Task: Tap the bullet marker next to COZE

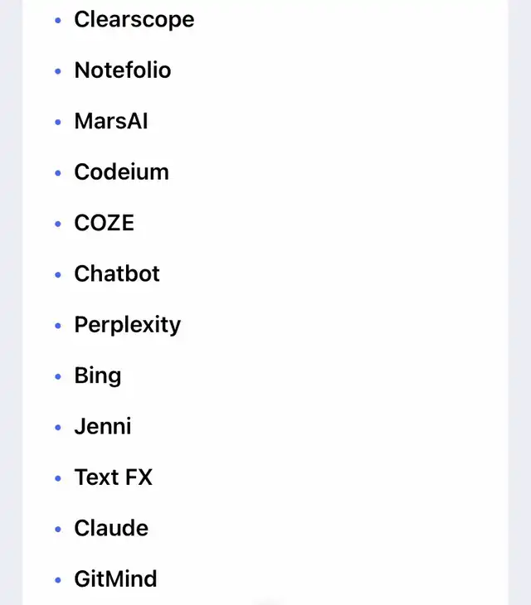Action: pos(58,225)
